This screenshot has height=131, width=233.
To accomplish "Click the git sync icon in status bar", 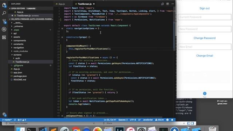I will pos(15,120).
